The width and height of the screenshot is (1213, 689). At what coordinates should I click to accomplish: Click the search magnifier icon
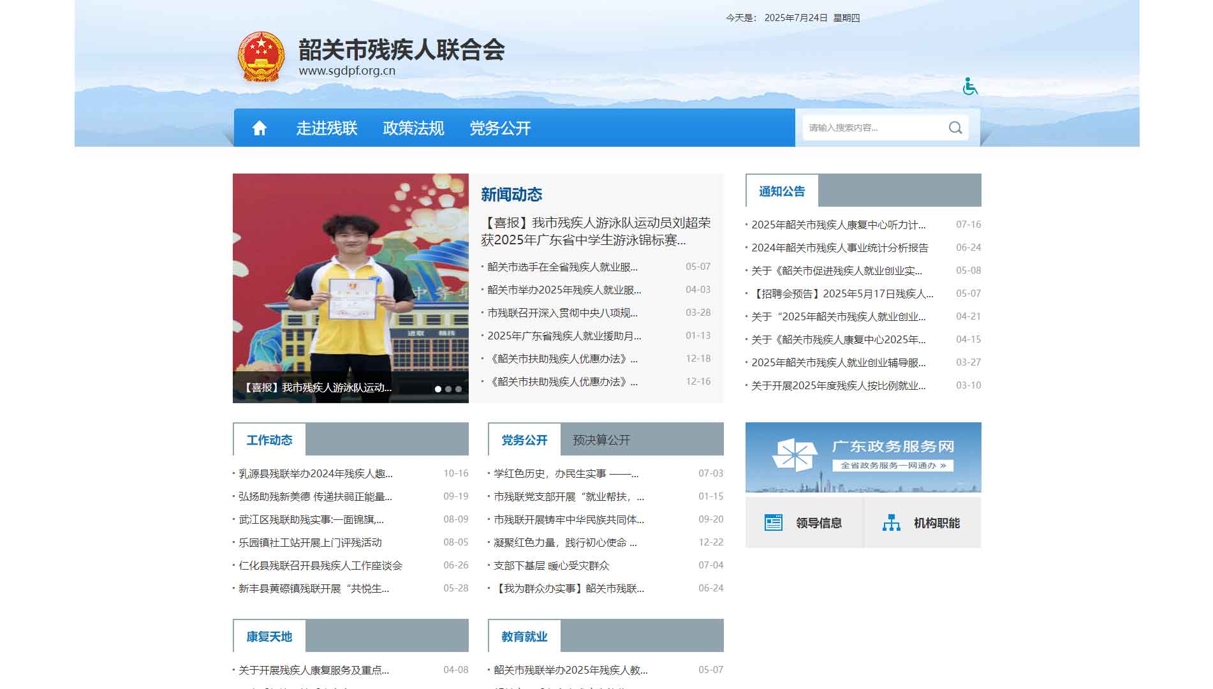pos(955,128)
